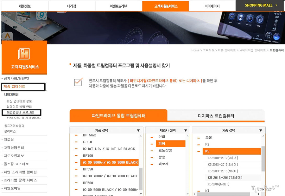The width and height of the screenshot is (285, 196).
Task: Choose manufacturer 기아
Action: click(170, 144)
